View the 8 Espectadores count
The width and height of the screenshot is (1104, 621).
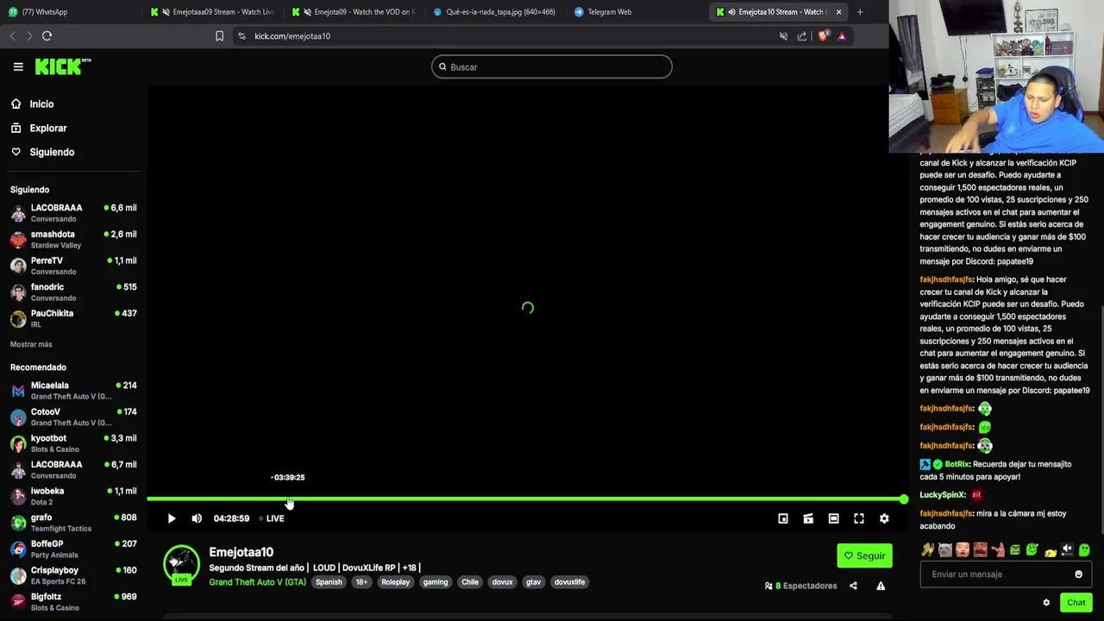(x=801, y=586)
